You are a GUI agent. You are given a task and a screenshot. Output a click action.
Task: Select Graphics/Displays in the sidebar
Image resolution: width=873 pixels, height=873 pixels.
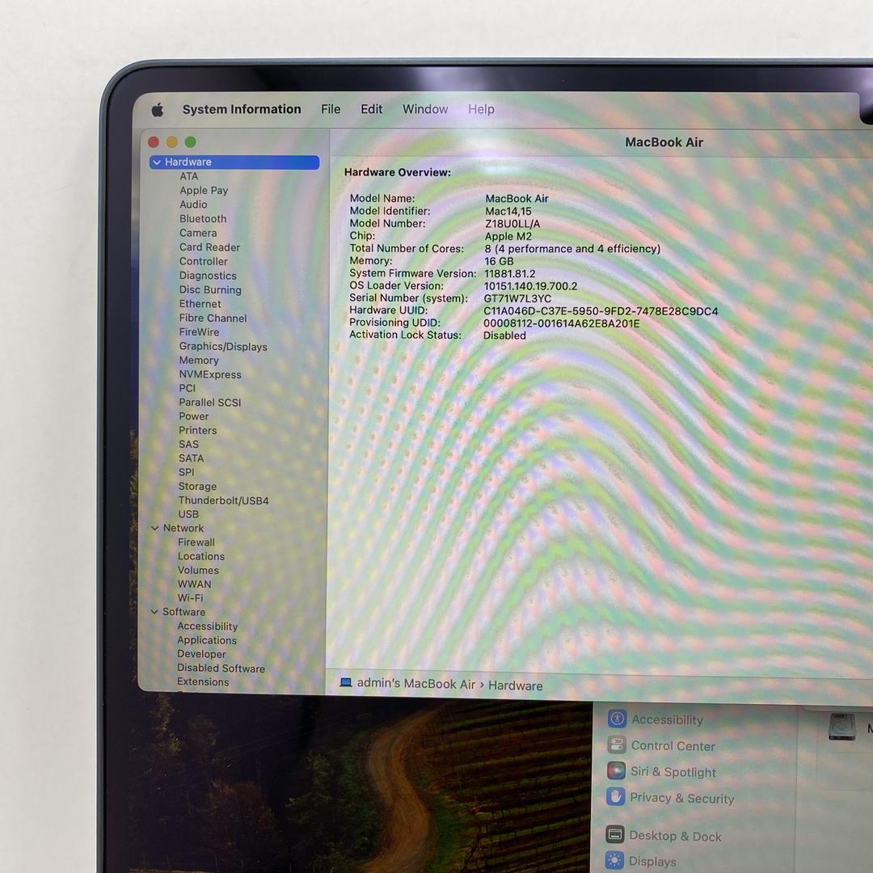coord(223,346)
